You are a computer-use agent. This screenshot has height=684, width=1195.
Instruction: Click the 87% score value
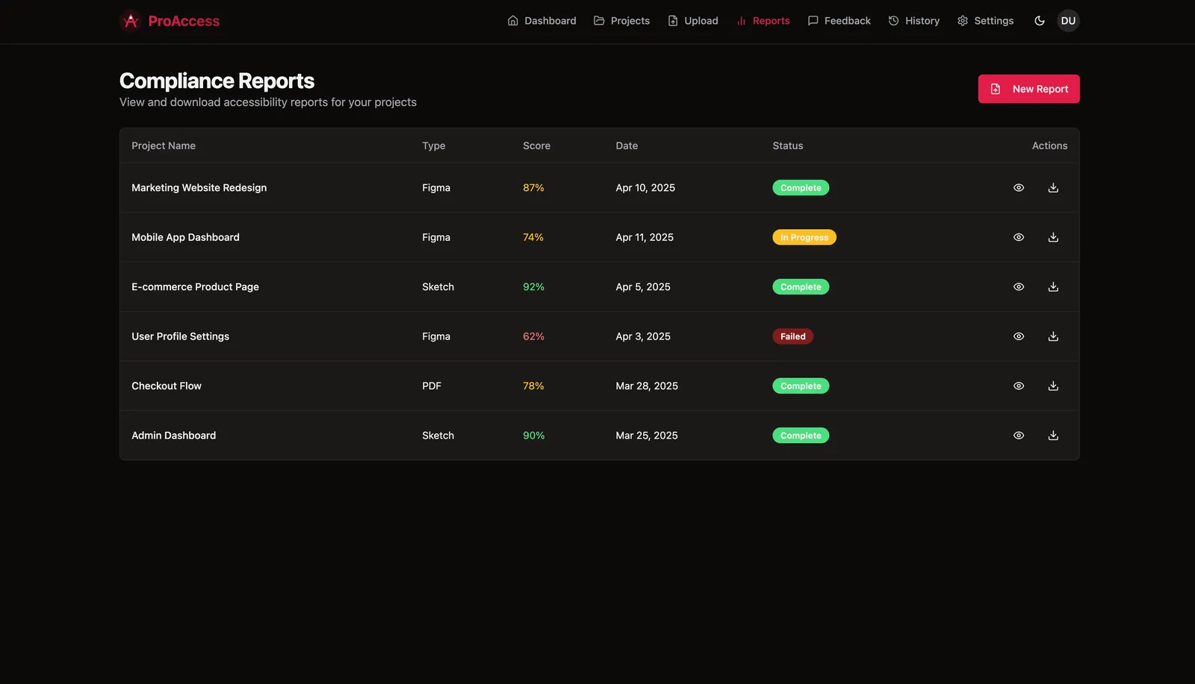click(533, 188)
